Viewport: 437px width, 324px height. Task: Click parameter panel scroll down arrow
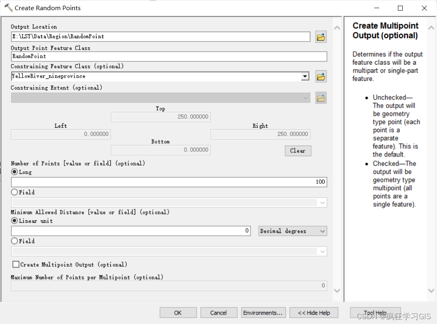pyautogui.click(x=337, y=291)
